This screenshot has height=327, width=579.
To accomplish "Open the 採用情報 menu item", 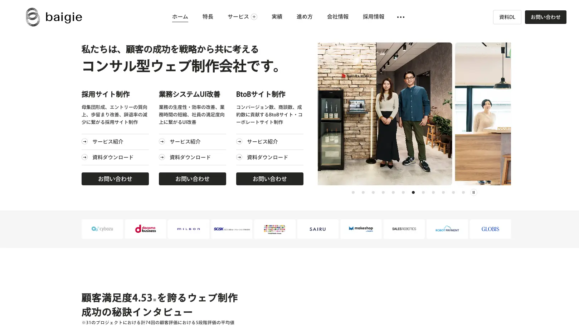I will (374, 17).
